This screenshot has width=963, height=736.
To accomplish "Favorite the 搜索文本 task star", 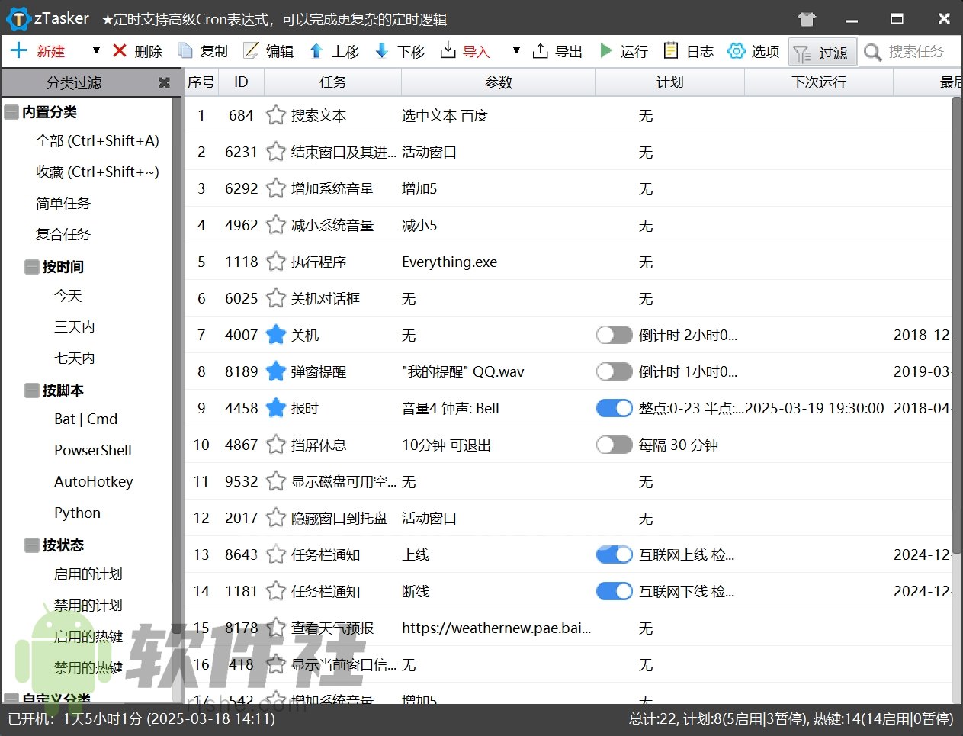I will 275,115.
